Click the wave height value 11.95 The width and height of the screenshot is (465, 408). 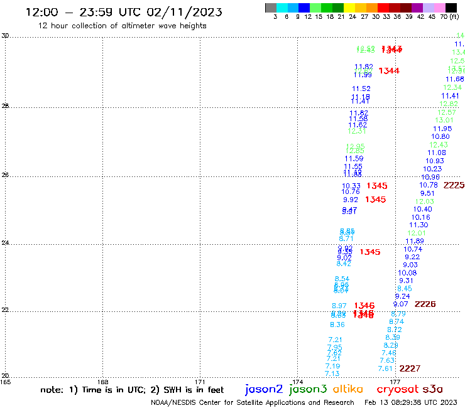pos(442,129)
